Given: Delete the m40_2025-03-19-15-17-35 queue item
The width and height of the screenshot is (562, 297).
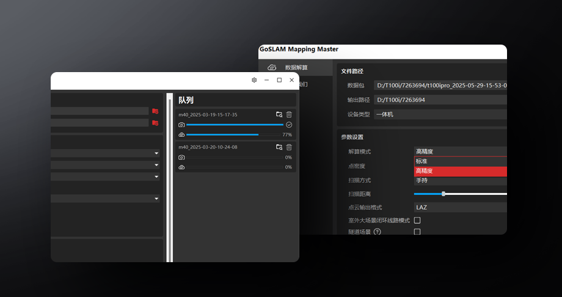Looking at the screenshot, I should coord(289,114).
